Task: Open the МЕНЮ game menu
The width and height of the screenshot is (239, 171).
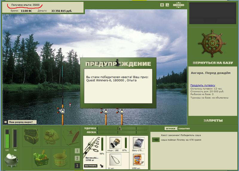Action: point(178,5)
